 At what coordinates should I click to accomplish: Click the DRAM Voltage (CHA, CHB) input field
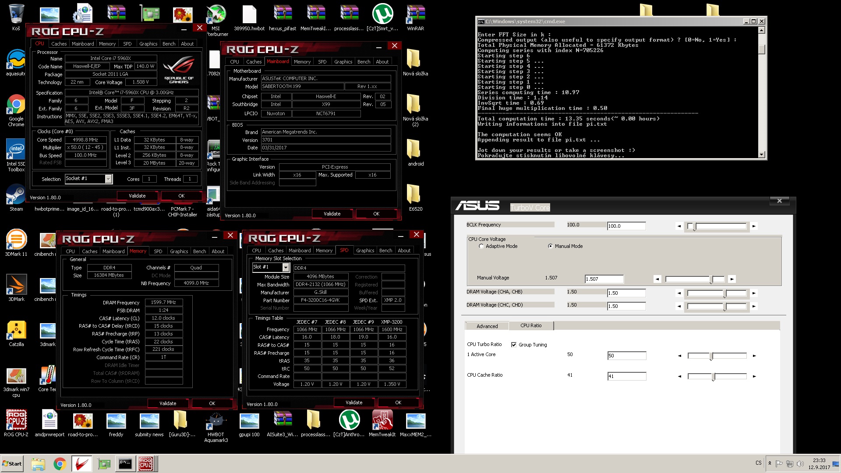pos(626,293)
